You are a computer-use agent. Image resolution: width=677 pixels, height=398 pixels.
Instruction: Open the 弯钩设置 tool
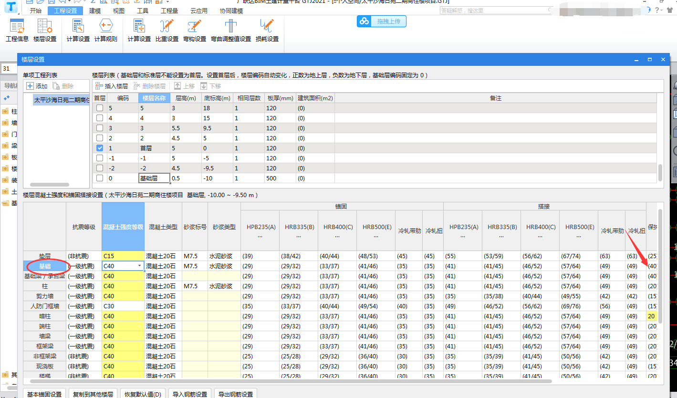pos(195,31)
